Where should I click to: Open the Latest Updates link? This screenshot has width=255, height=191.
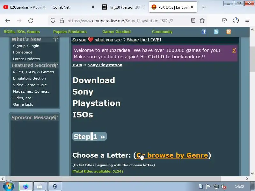[x=26, y=59]
